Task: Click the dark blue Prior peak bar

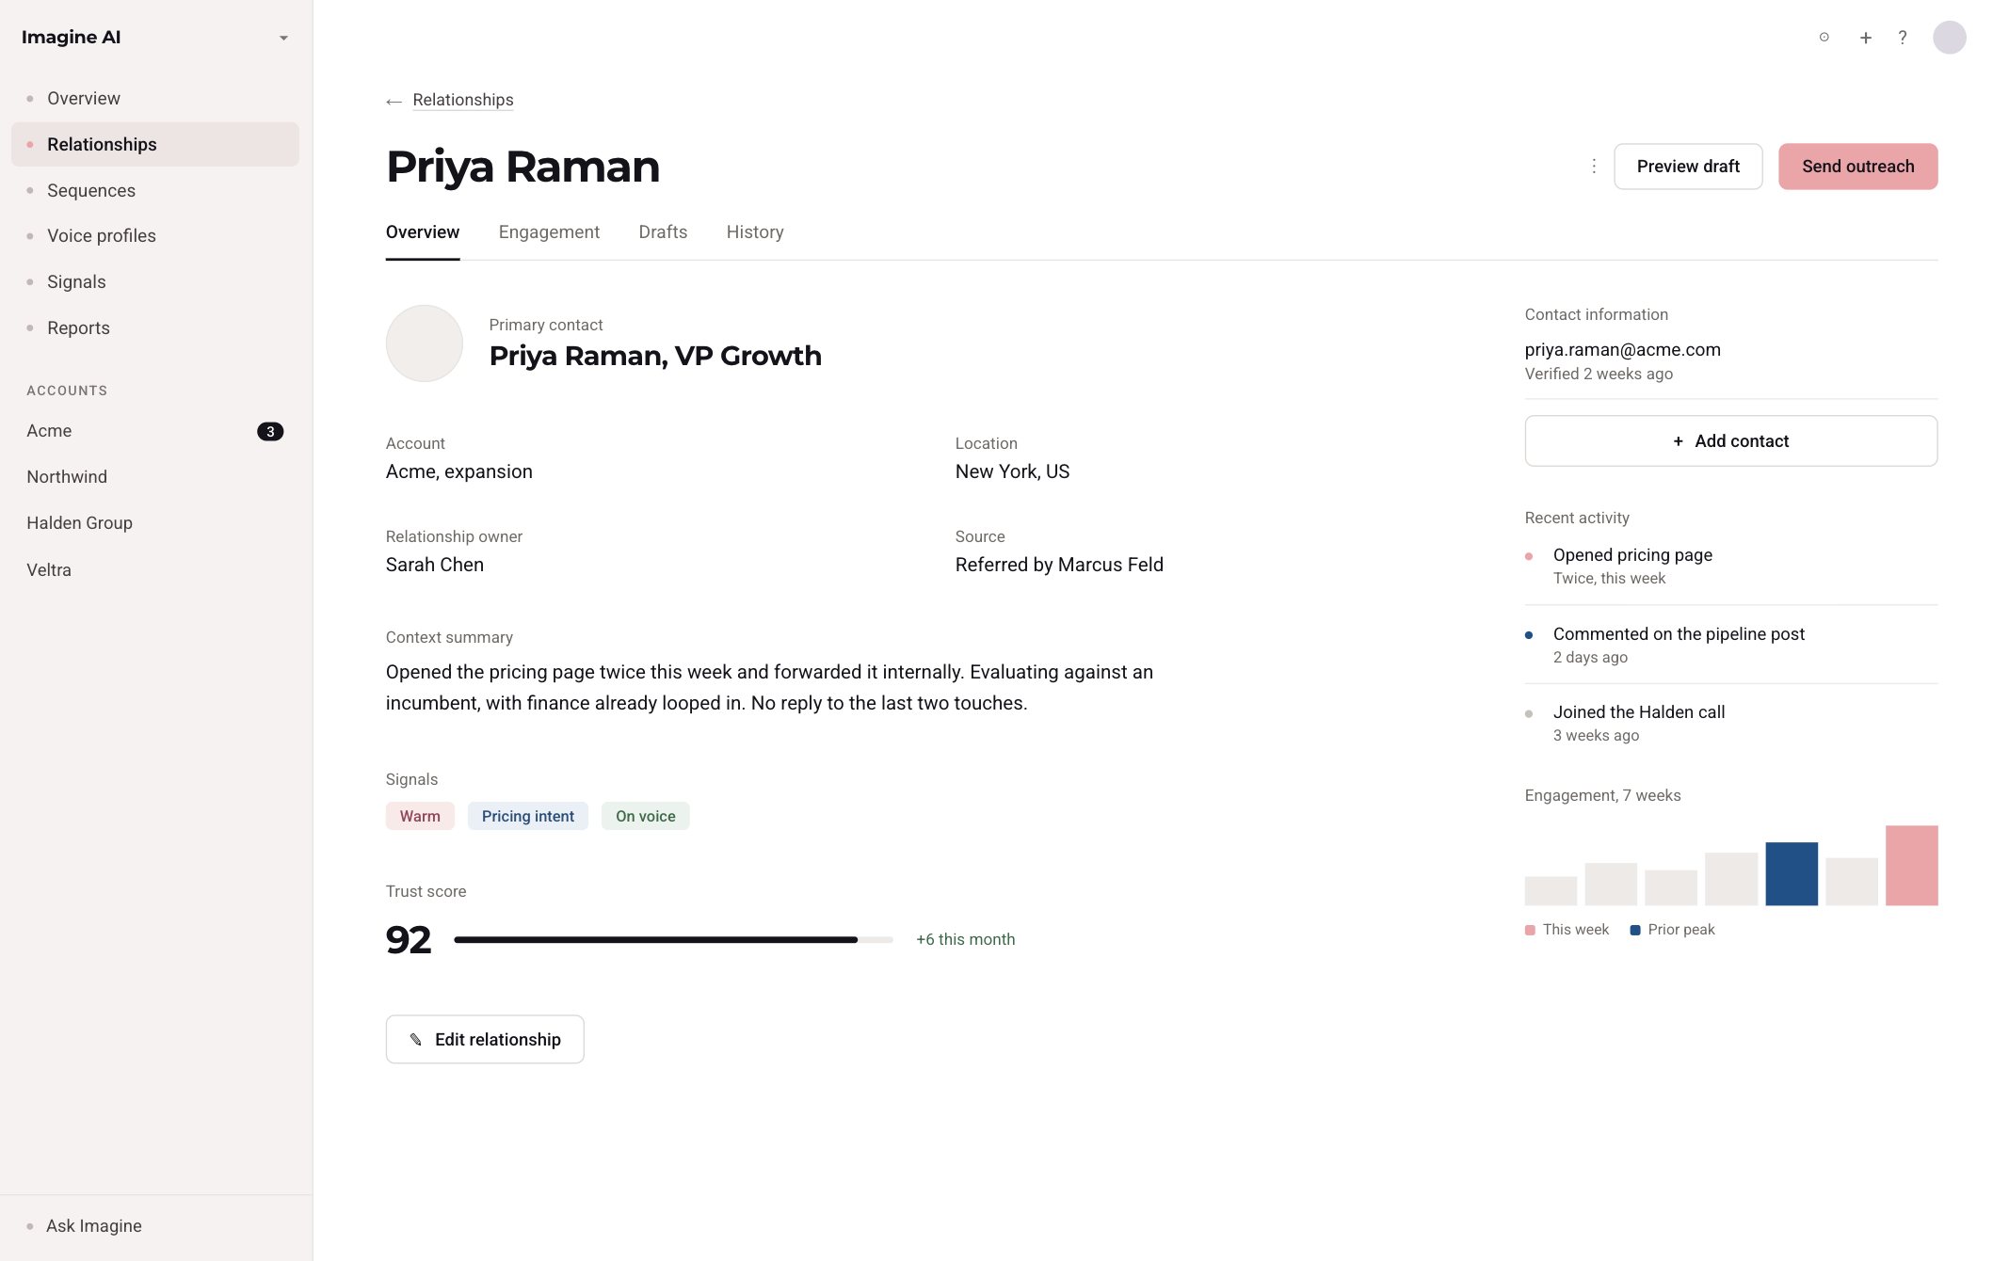Action: tap(1791, 874)
